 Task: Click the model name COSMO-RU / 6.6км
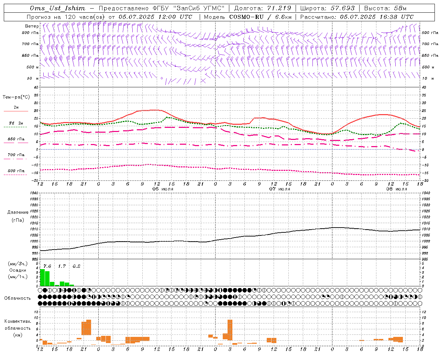(261, 17)
